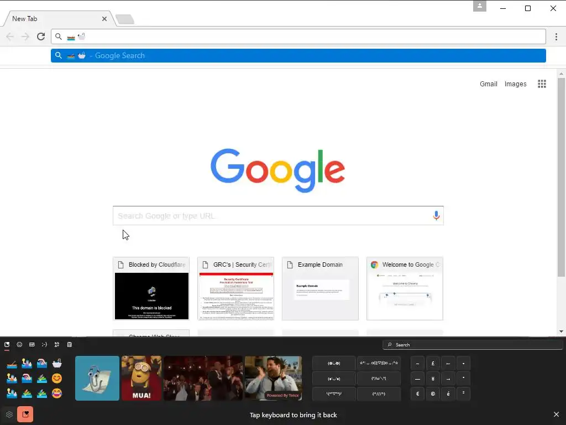The width and height of the screenshot is (566, 425).
Task: Open a new tab with the tab-strip button
Action: click(x=125, y=19)
